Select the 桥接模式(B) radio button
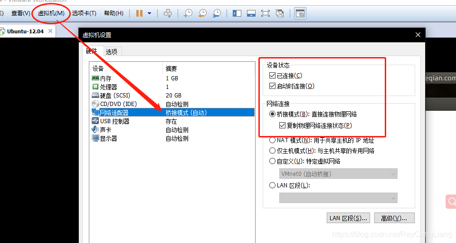This screenshot has height=243, width=456. pos(272,114)
